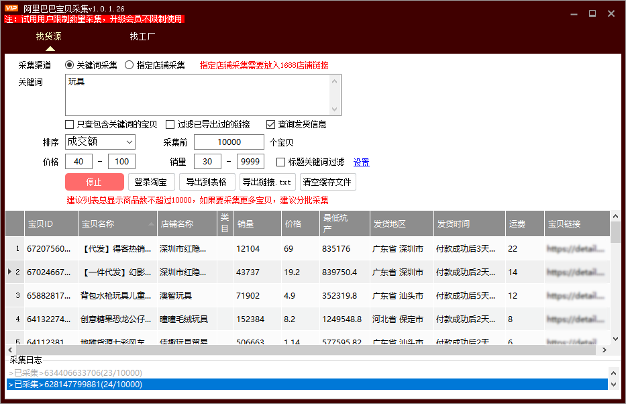Open the 成交额 sort dropdown
626x404 pixels.
tap(100, 142)
